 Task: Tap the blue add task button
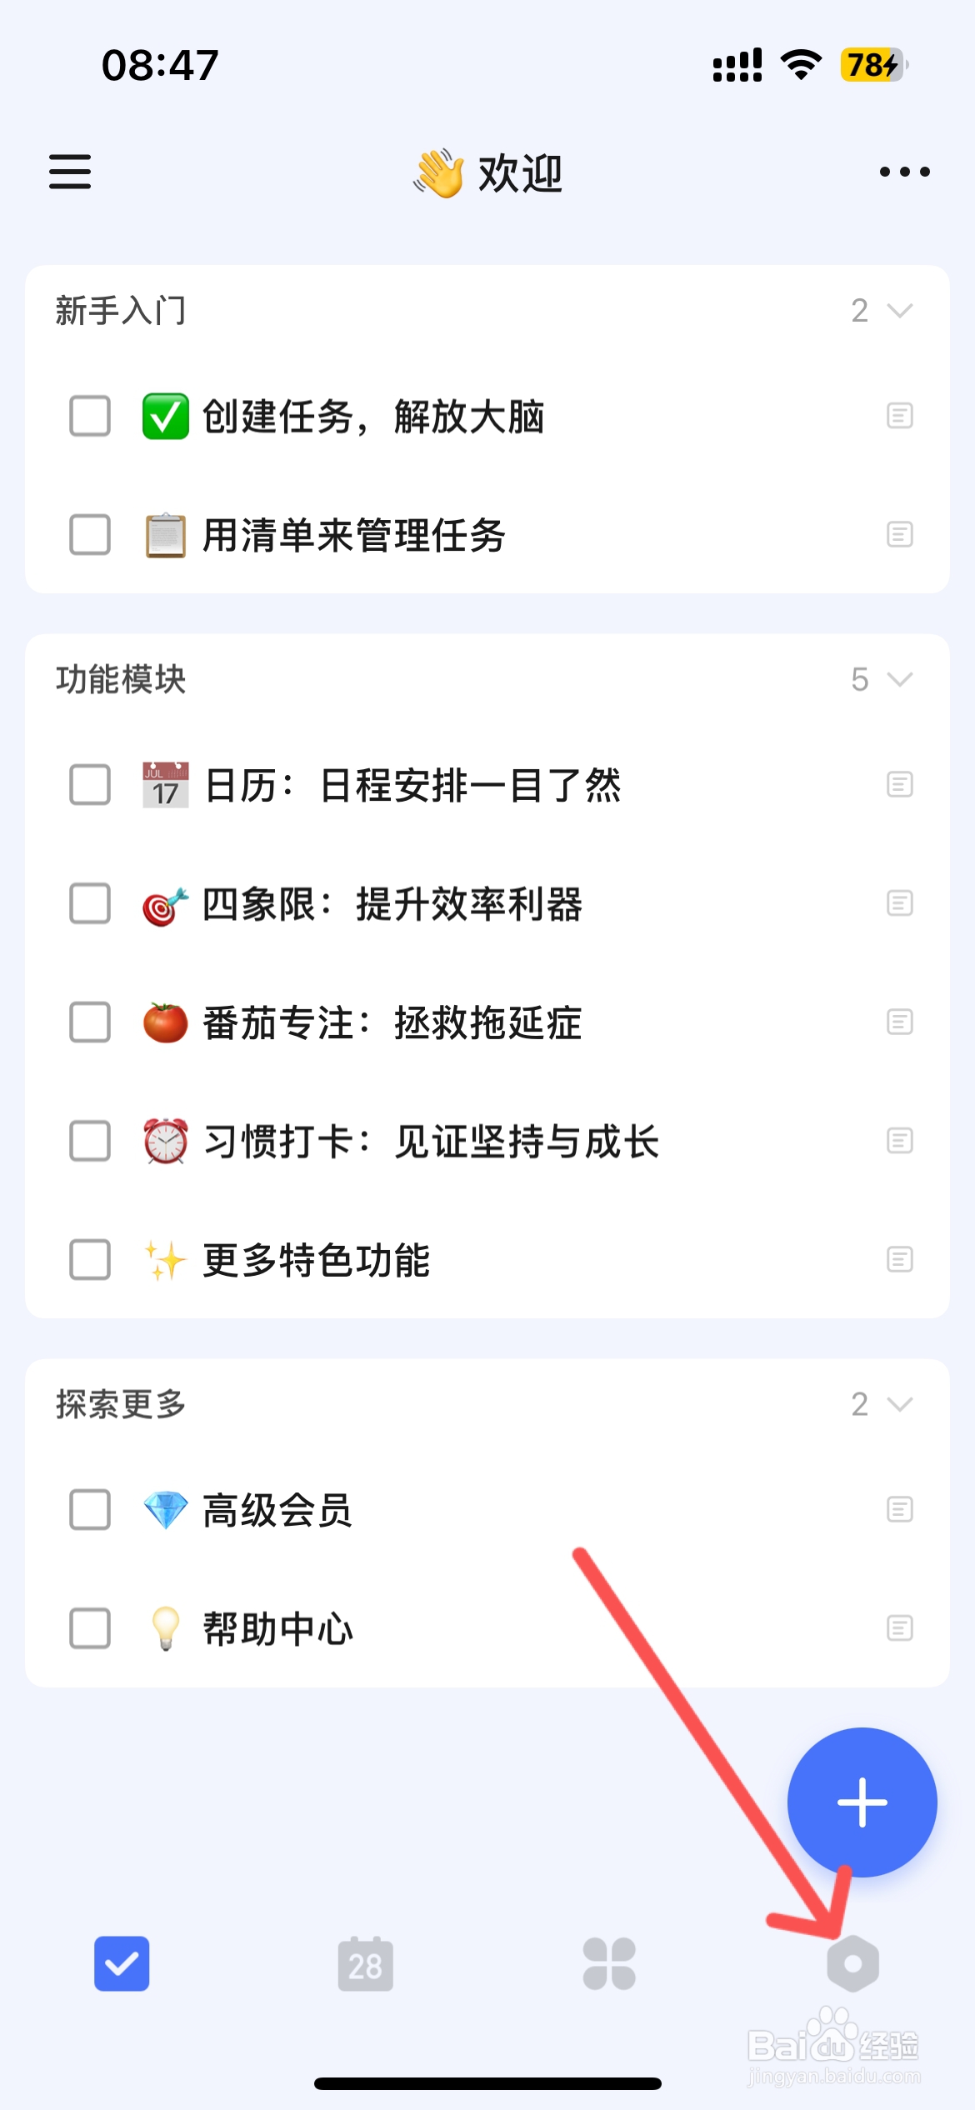(862, 1802)
